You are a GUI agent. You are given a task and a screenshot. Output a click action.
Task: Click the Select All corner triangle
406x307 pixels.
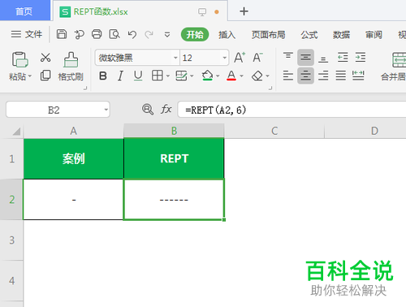coord(16,132)
